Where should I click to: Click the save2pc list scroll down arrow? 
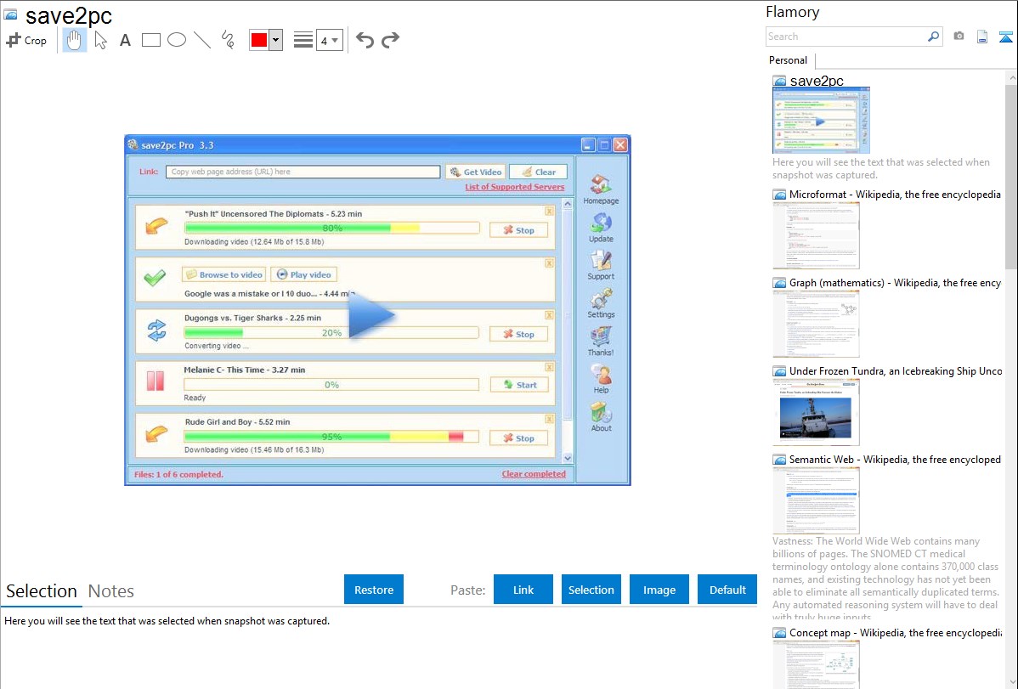[x=568, y=458]
